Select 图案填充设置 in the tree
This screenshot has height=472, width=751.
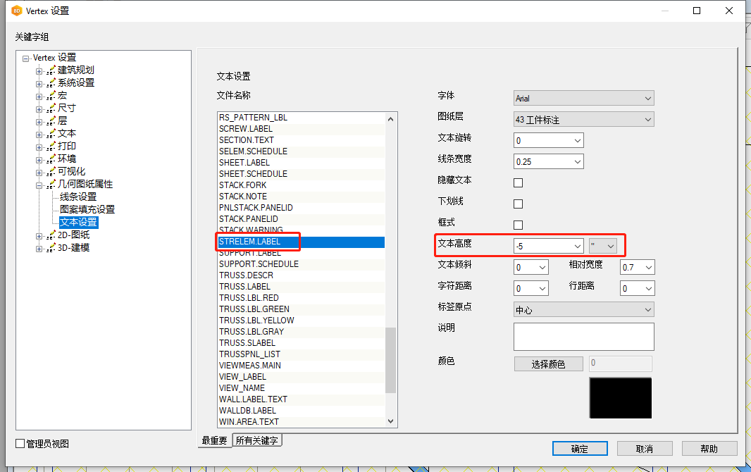(87, 210)
